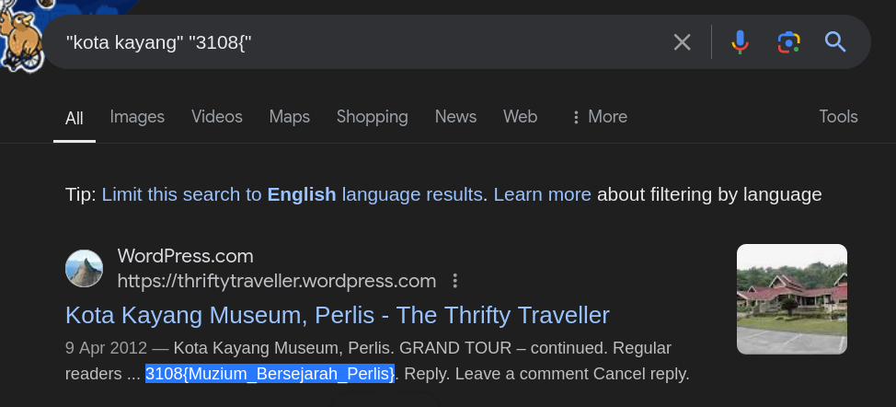The image size is (896, 407).
Task: Go to the News tab
Action: [x=455, y=117]
